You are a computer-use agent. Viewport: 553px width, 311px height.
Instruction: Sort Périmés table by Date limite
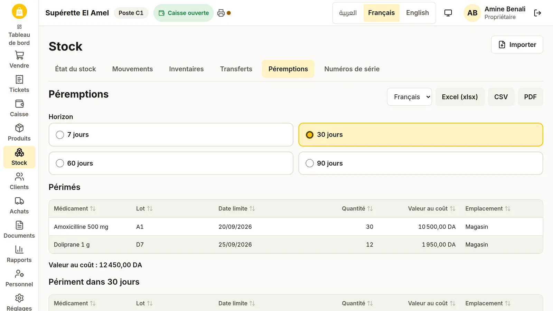237,209
